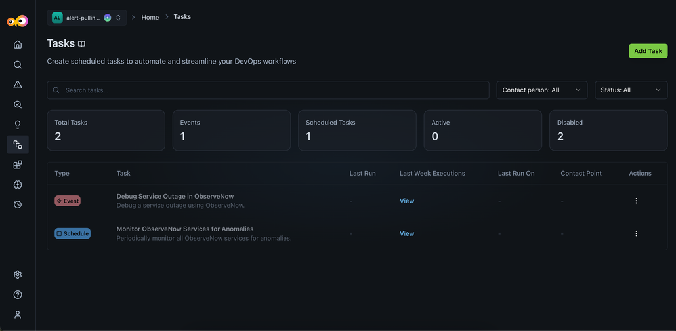Click the Schedule type badge
This screenshot has width=676, height=331.
coord(72,233)
